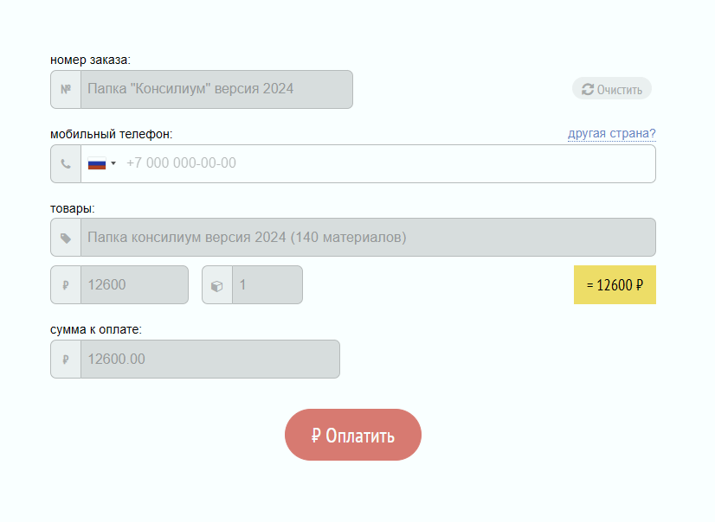Click the ruble icon beside price 12600
The width and height of the screenshot is (715, 522).
(x=66, y=285)
